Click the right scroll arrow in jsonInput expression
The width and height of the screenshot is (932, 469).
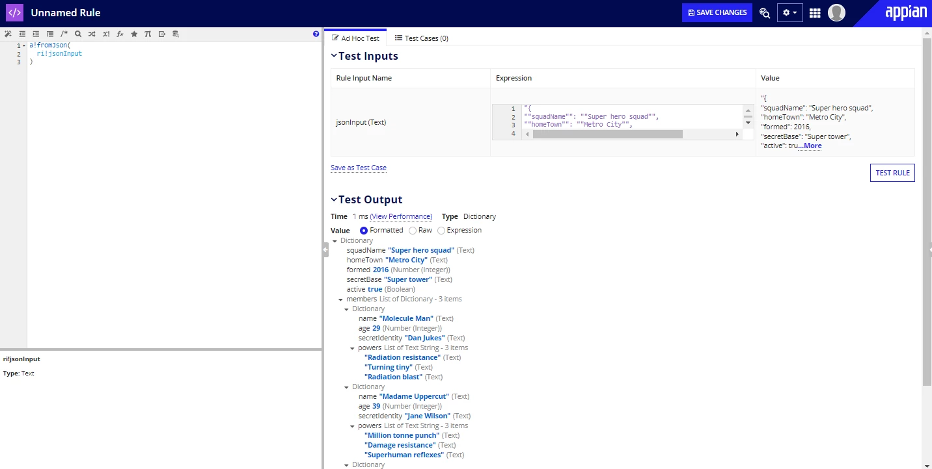click(x=737, y=134)
